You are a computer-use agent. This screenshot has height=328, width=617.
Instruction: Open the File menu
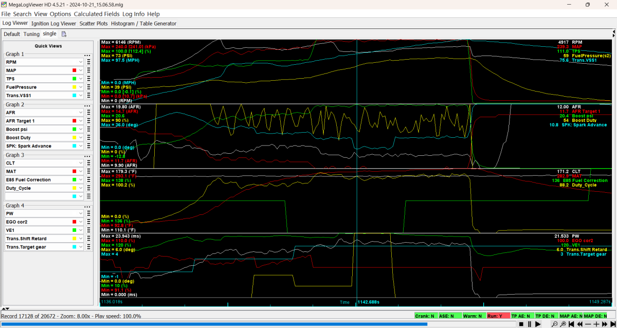coord(6,14)
